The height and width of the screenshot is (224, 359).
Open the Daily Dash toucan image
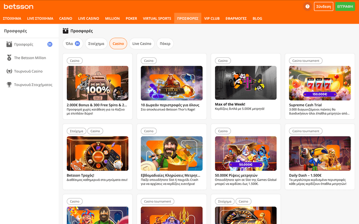click(x=320, y=154)
